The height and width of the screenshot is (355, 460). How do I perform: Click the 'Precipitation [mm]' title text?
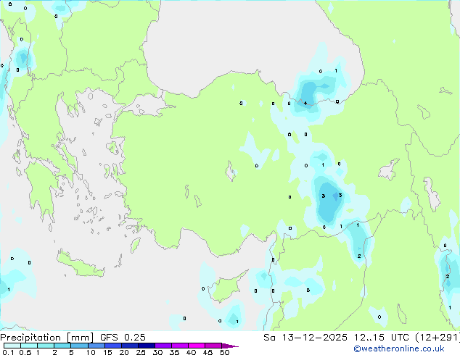tap(47, 338)
